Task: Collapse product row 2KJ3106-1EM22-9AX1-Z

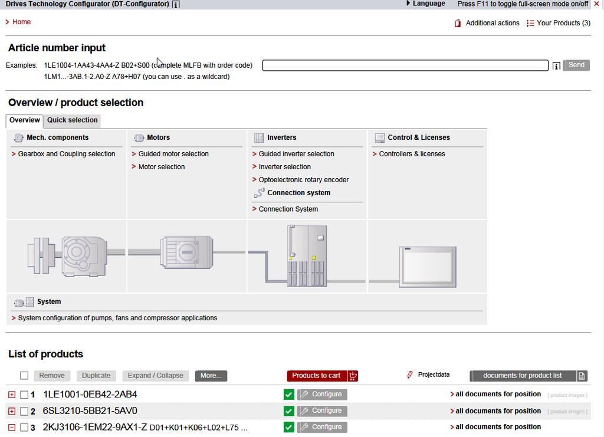Action: click(12, 428)
